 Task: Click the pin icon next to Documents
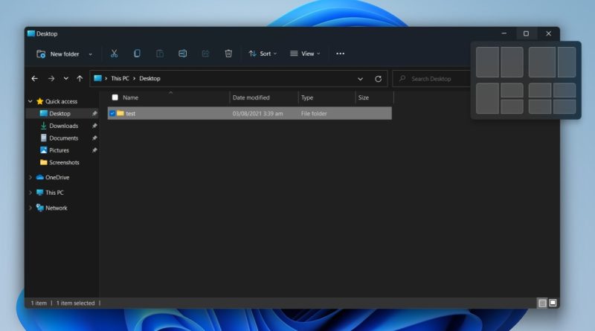[x=94, y=138]
